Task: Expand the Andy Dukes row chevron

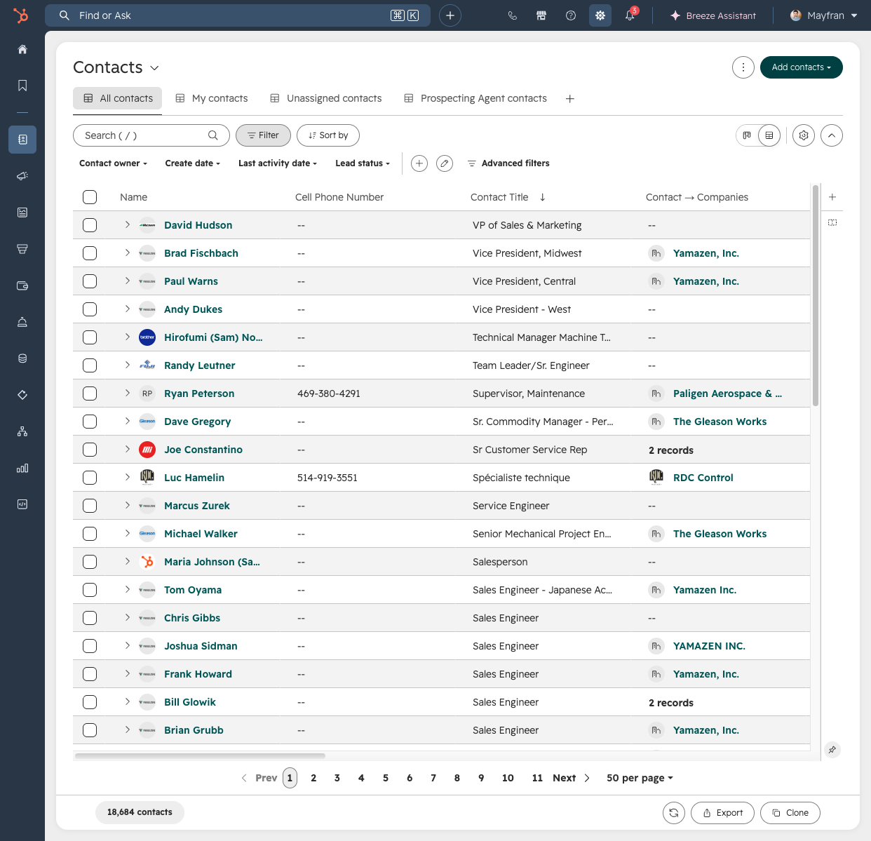Action: click(x=127, y=309)
